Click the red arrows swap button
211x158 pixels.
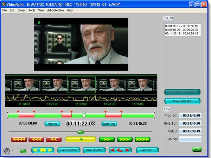tap(120, 150)
